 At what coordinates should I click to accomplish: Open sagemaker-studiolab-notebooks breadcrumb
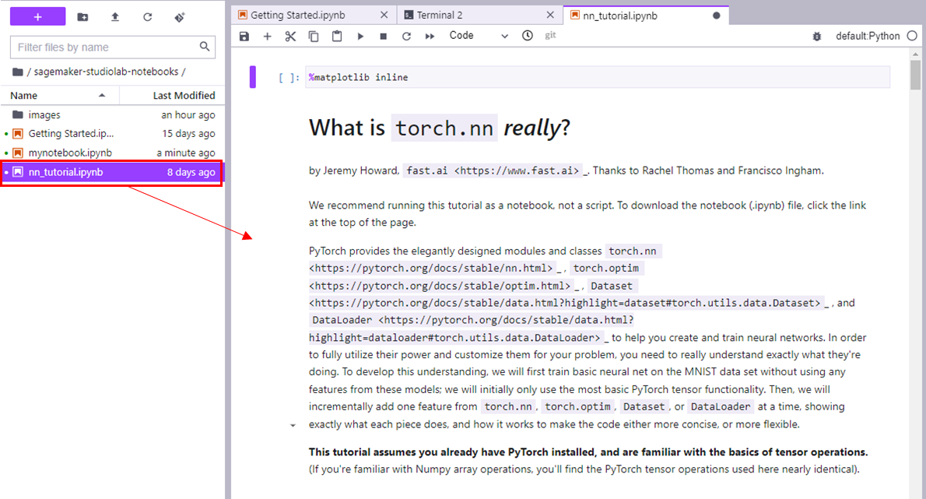click(x=106, y=72)
